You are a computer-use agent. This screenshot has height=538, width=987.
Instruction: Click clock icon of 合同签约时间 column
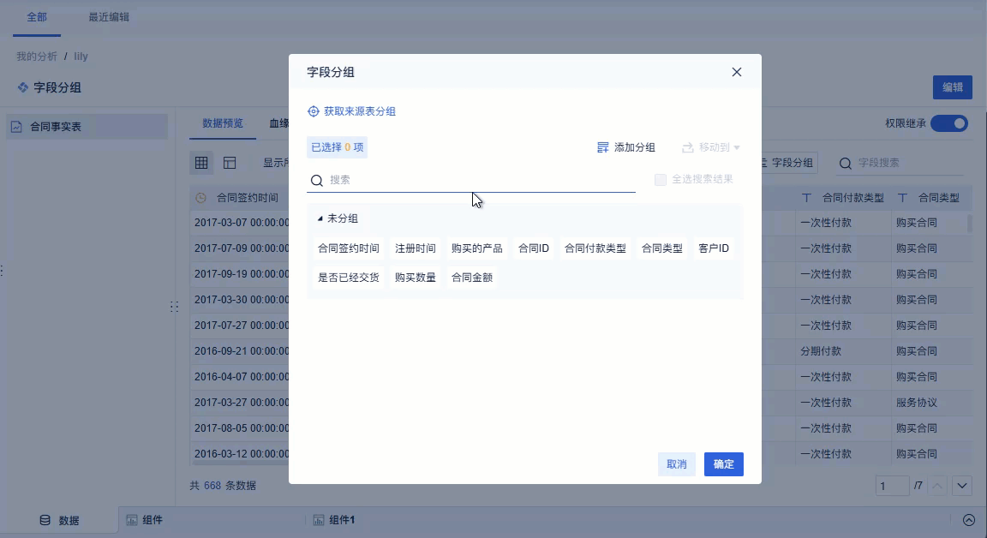tap(200, 198)
